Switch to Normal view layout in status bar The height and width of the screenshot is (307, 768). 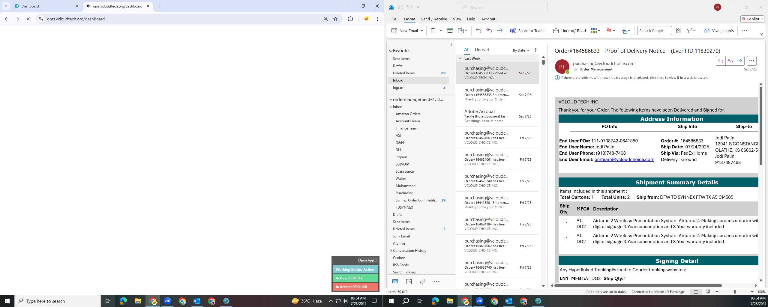click(x=696, y=292)
